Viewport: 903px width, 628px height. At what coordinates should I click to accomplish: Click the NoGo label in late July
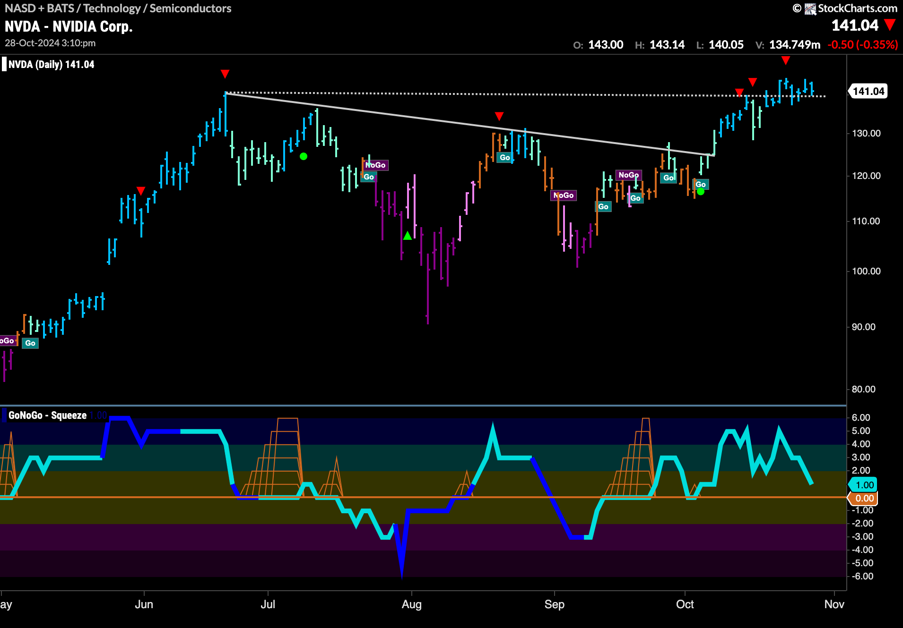[376, 165]
